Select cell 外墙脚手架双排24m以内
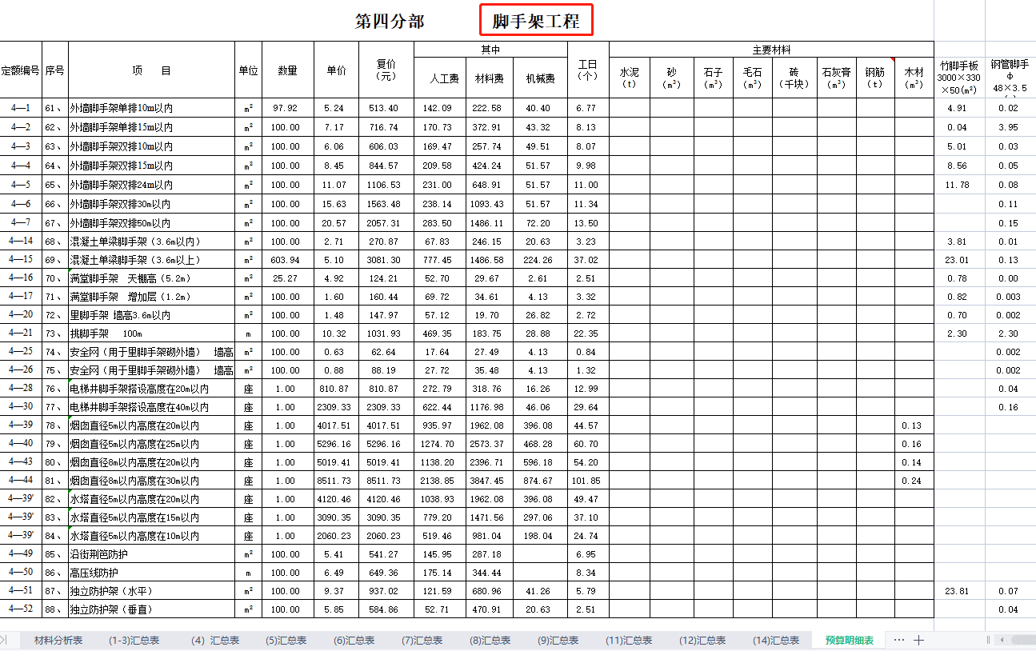 tap(152, 185)
